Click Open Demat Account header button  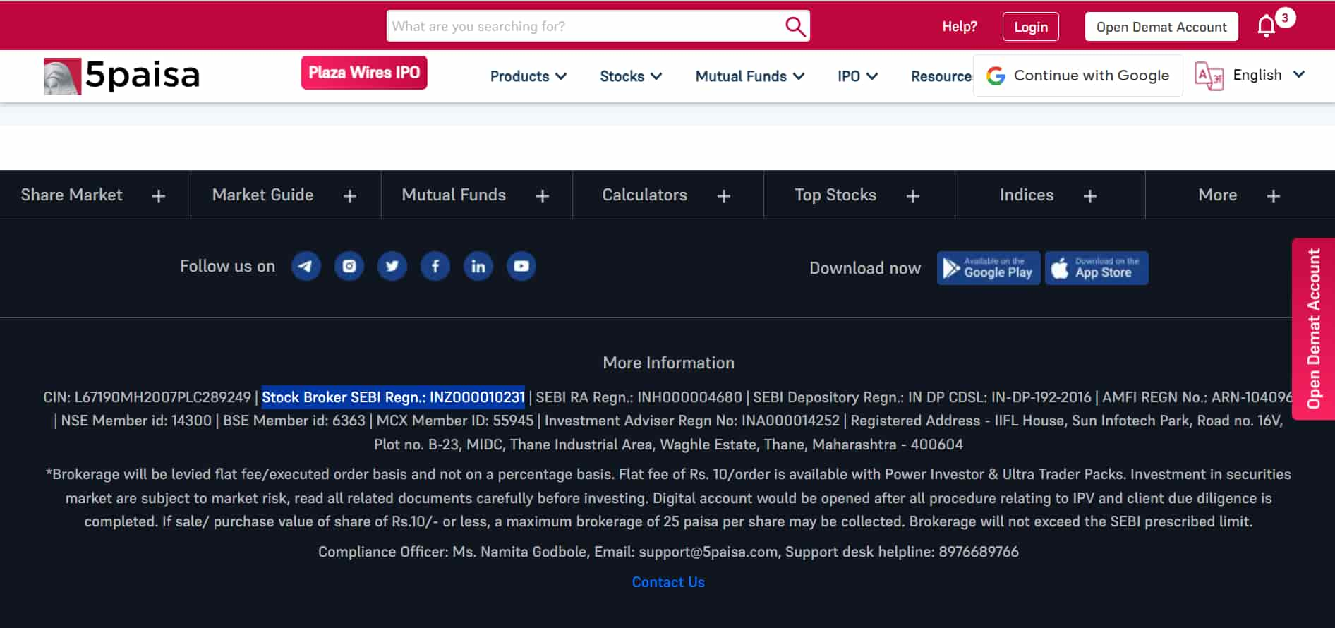(1161, 27)
